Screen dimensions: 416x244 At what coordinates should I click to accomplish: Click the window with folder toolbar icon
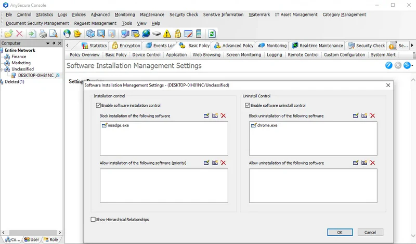(x=135, y=34)
